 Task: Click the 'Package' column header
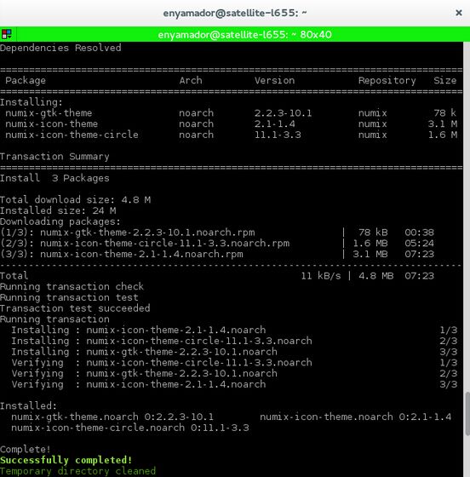(26, 80)
